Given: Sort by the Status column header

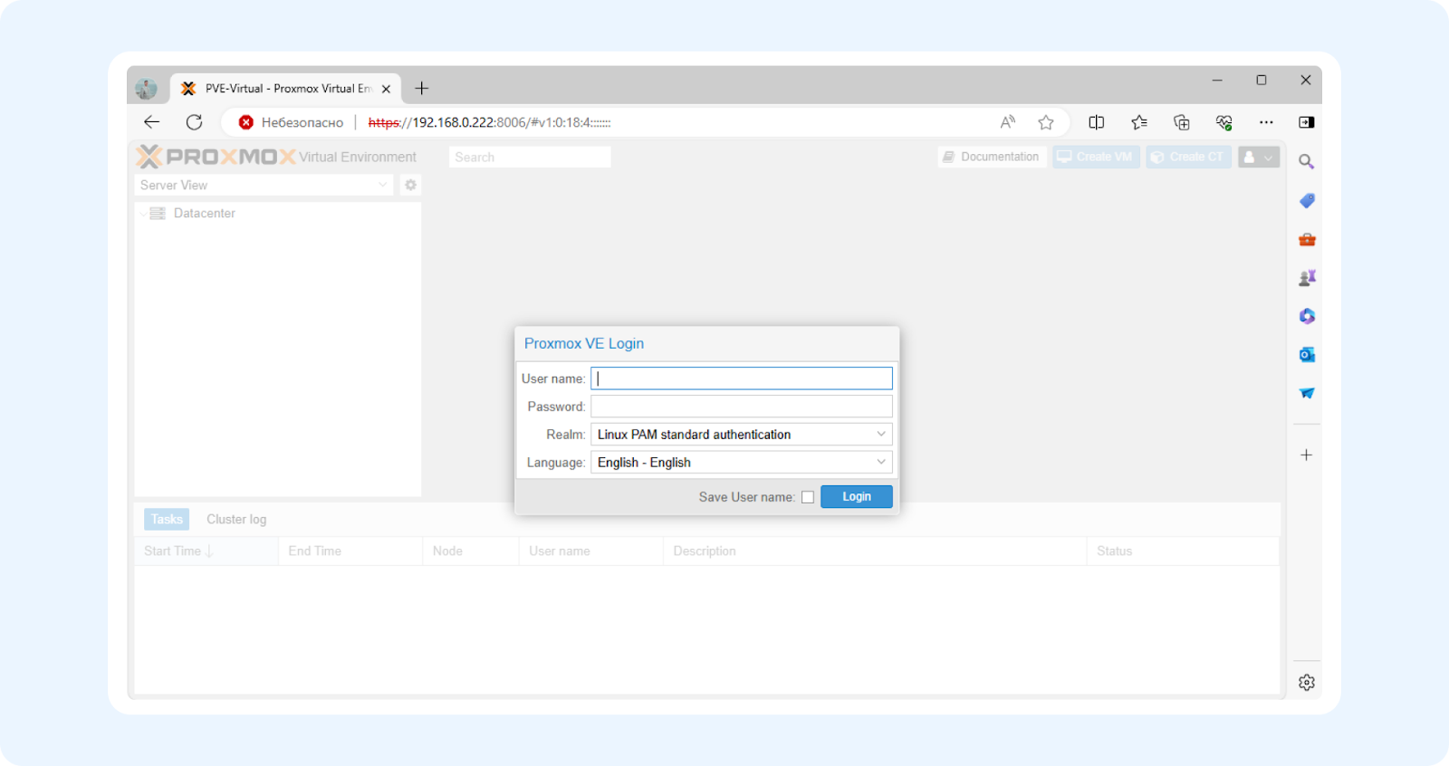Looking at the screenshot, I should tap(1183, 551).
